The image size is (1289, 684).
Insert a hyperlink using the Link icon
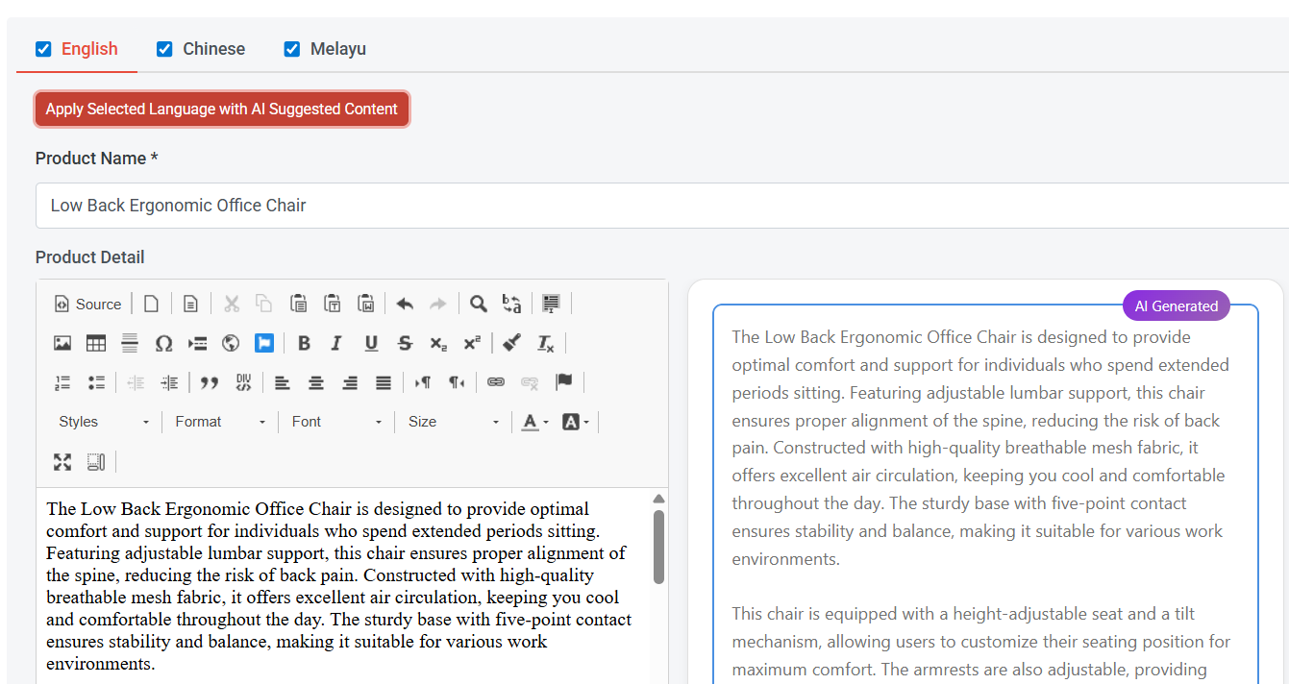coord(496,382)
